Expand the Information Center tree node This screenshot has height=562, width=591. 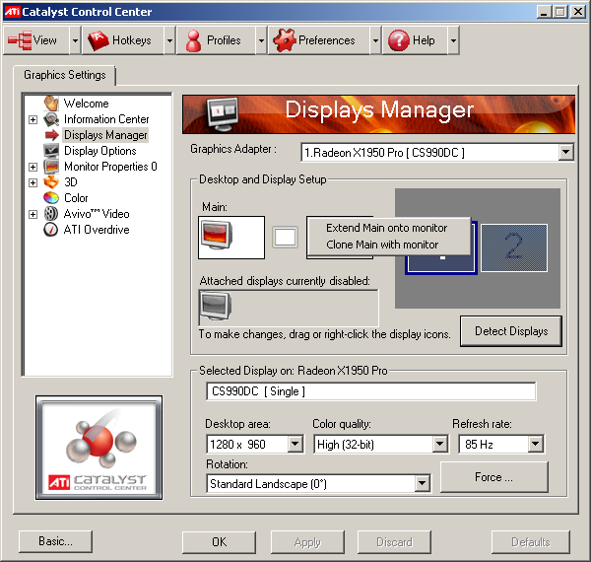33,119
